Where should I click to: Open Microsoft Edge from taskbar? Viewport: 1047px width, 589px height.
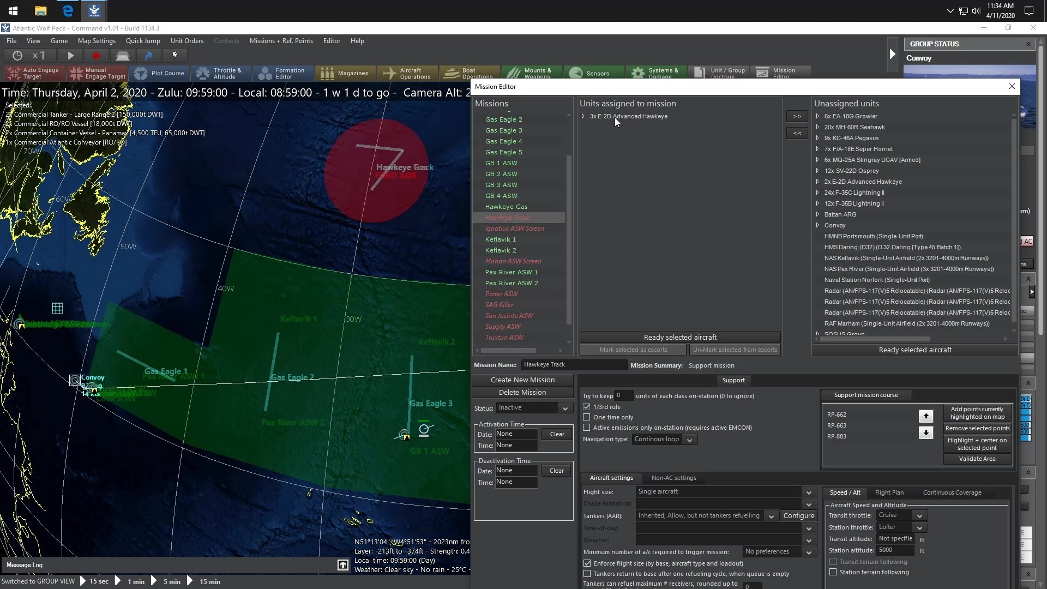pyautogui.click(x=68, y=11)
